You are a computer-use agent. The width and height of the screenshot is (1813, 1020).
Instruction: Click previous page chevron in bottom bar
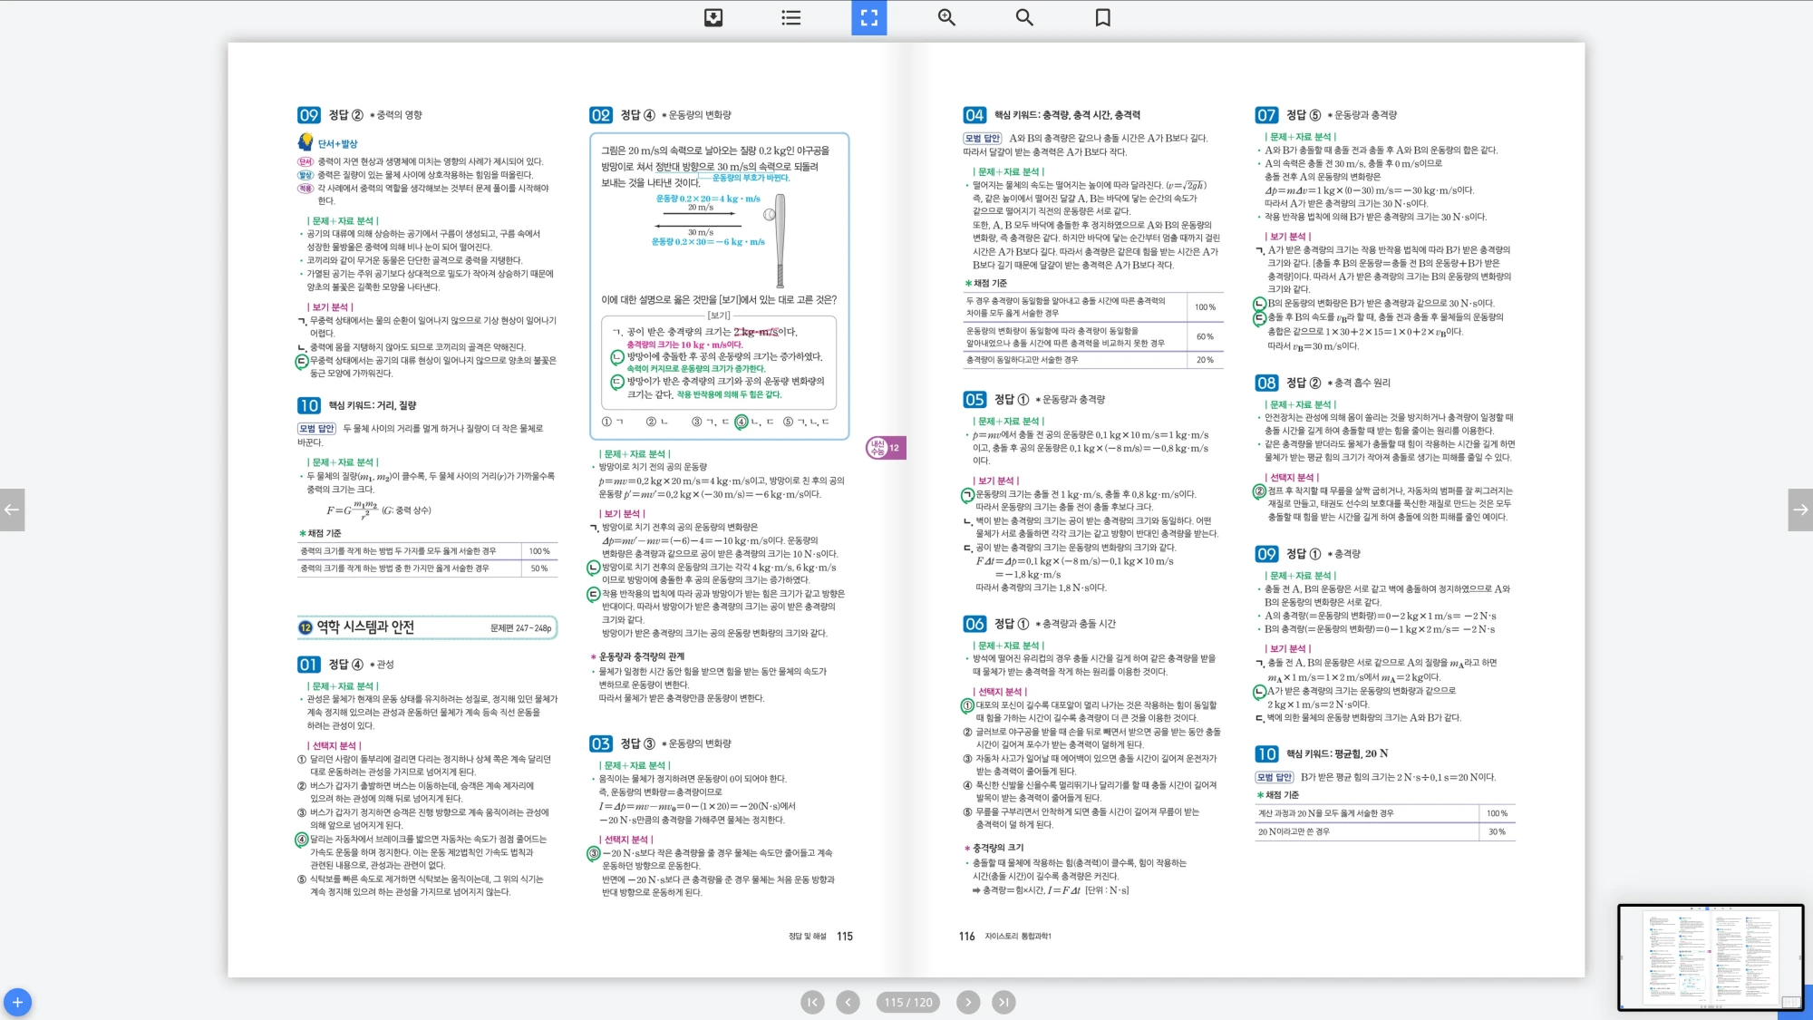(848, 1002)
